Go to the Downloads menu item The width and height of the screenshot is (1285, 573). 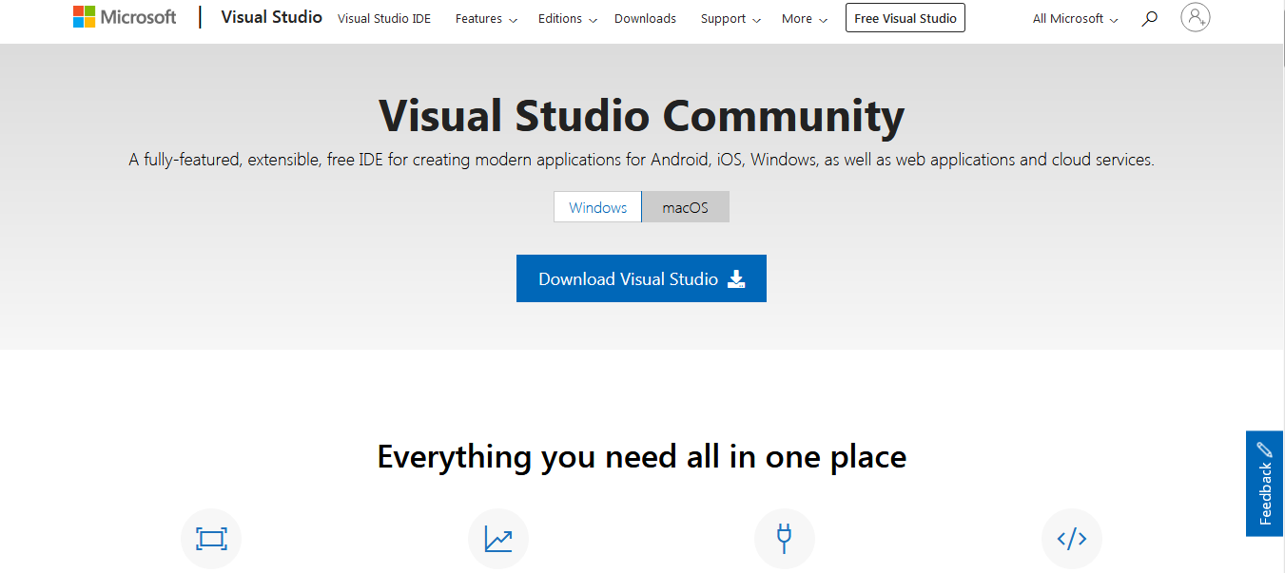[645, 19]
